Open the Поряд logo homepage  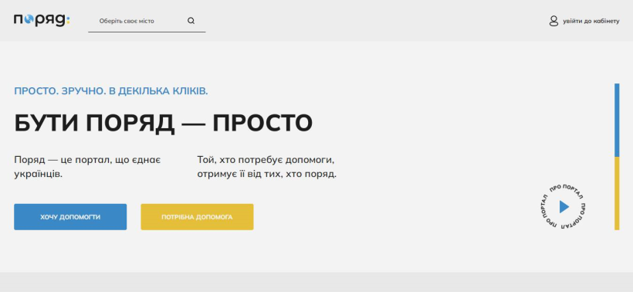tap(42, 20)
